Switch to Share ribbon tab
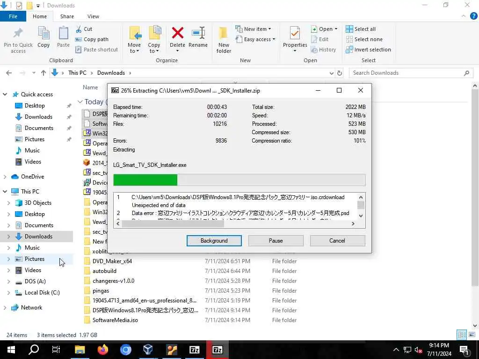Screen dimensions: 479x359 (x=67, y=16)
